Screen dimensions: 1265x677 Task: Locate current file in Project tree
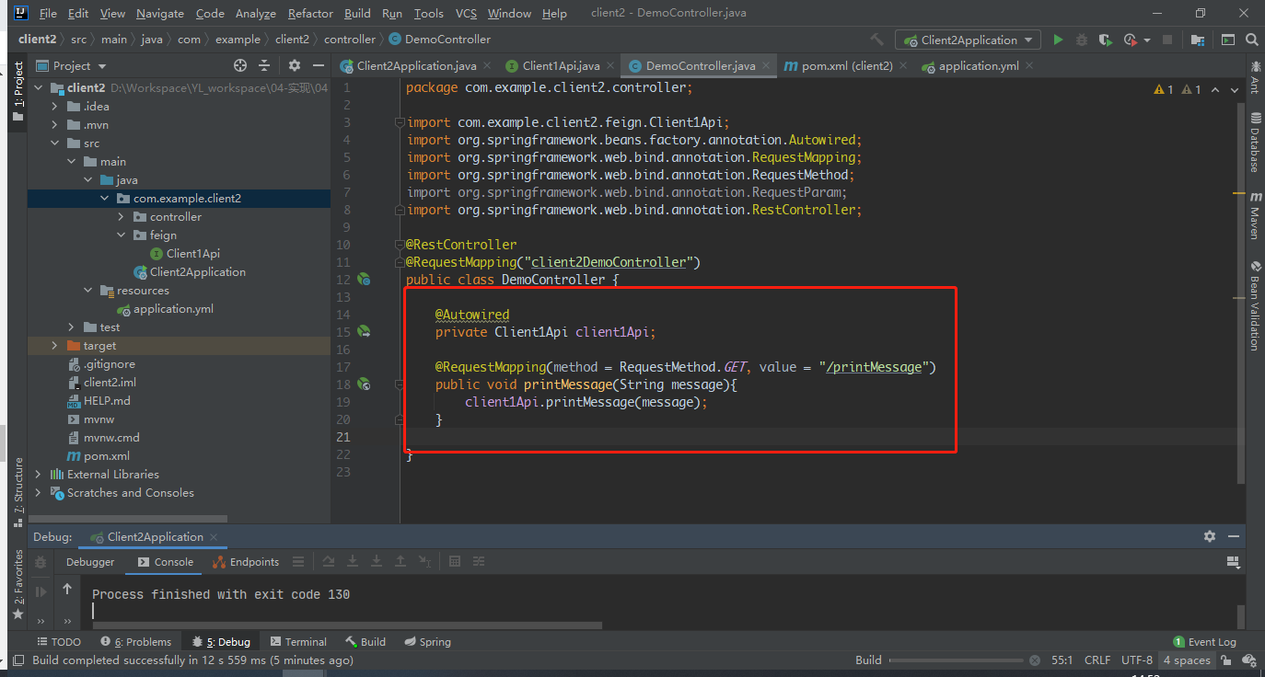[240, 65]
